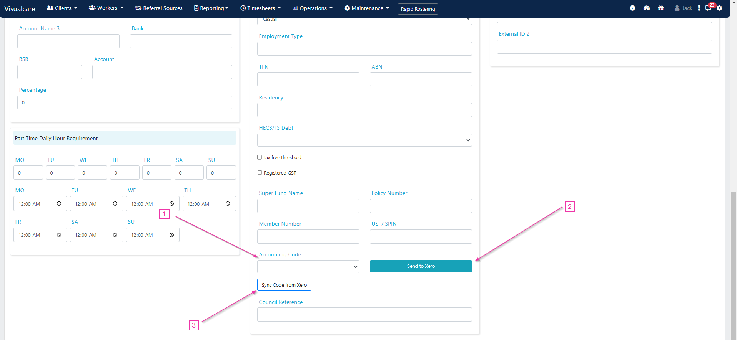The image size is (737, 340).
Task: Click the Residency input field
Action: click(364, 110)
